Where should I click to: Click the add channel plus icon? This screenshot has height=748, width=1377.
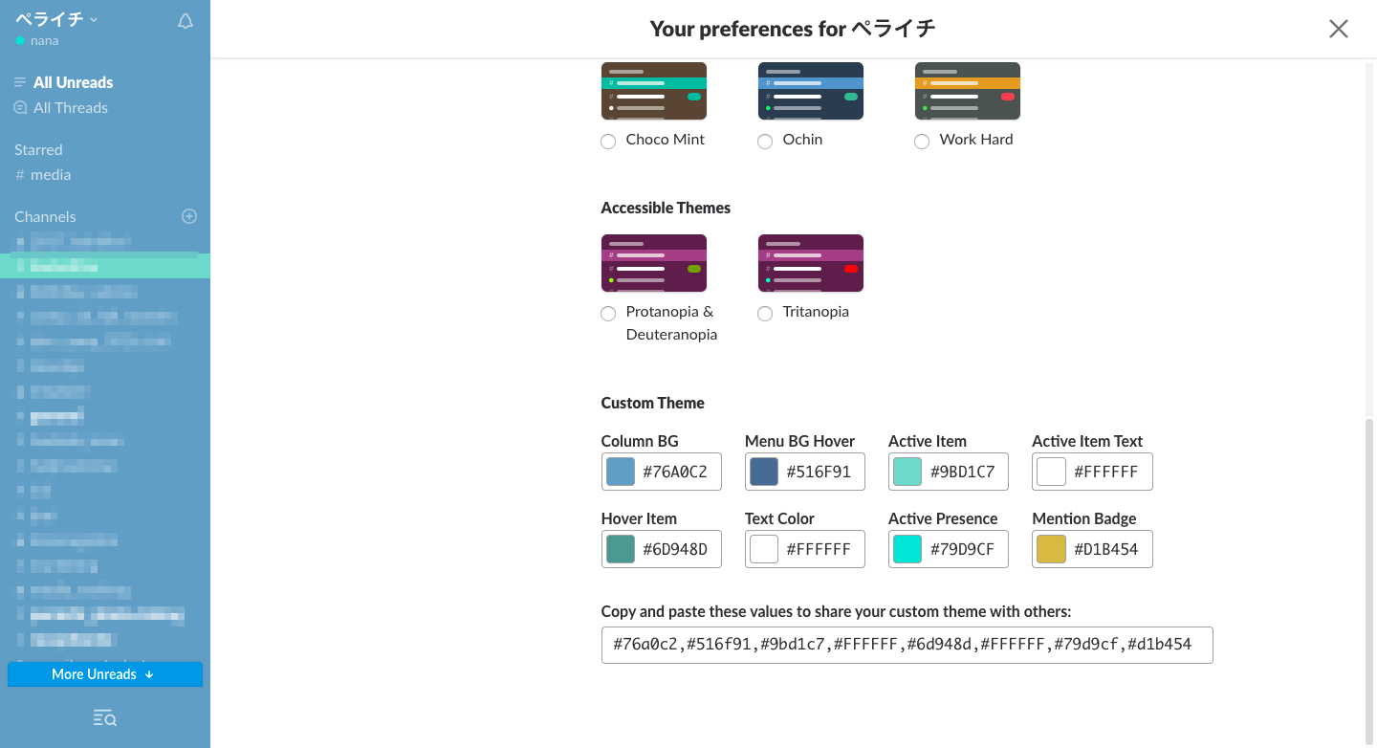[x=189, y=216]
